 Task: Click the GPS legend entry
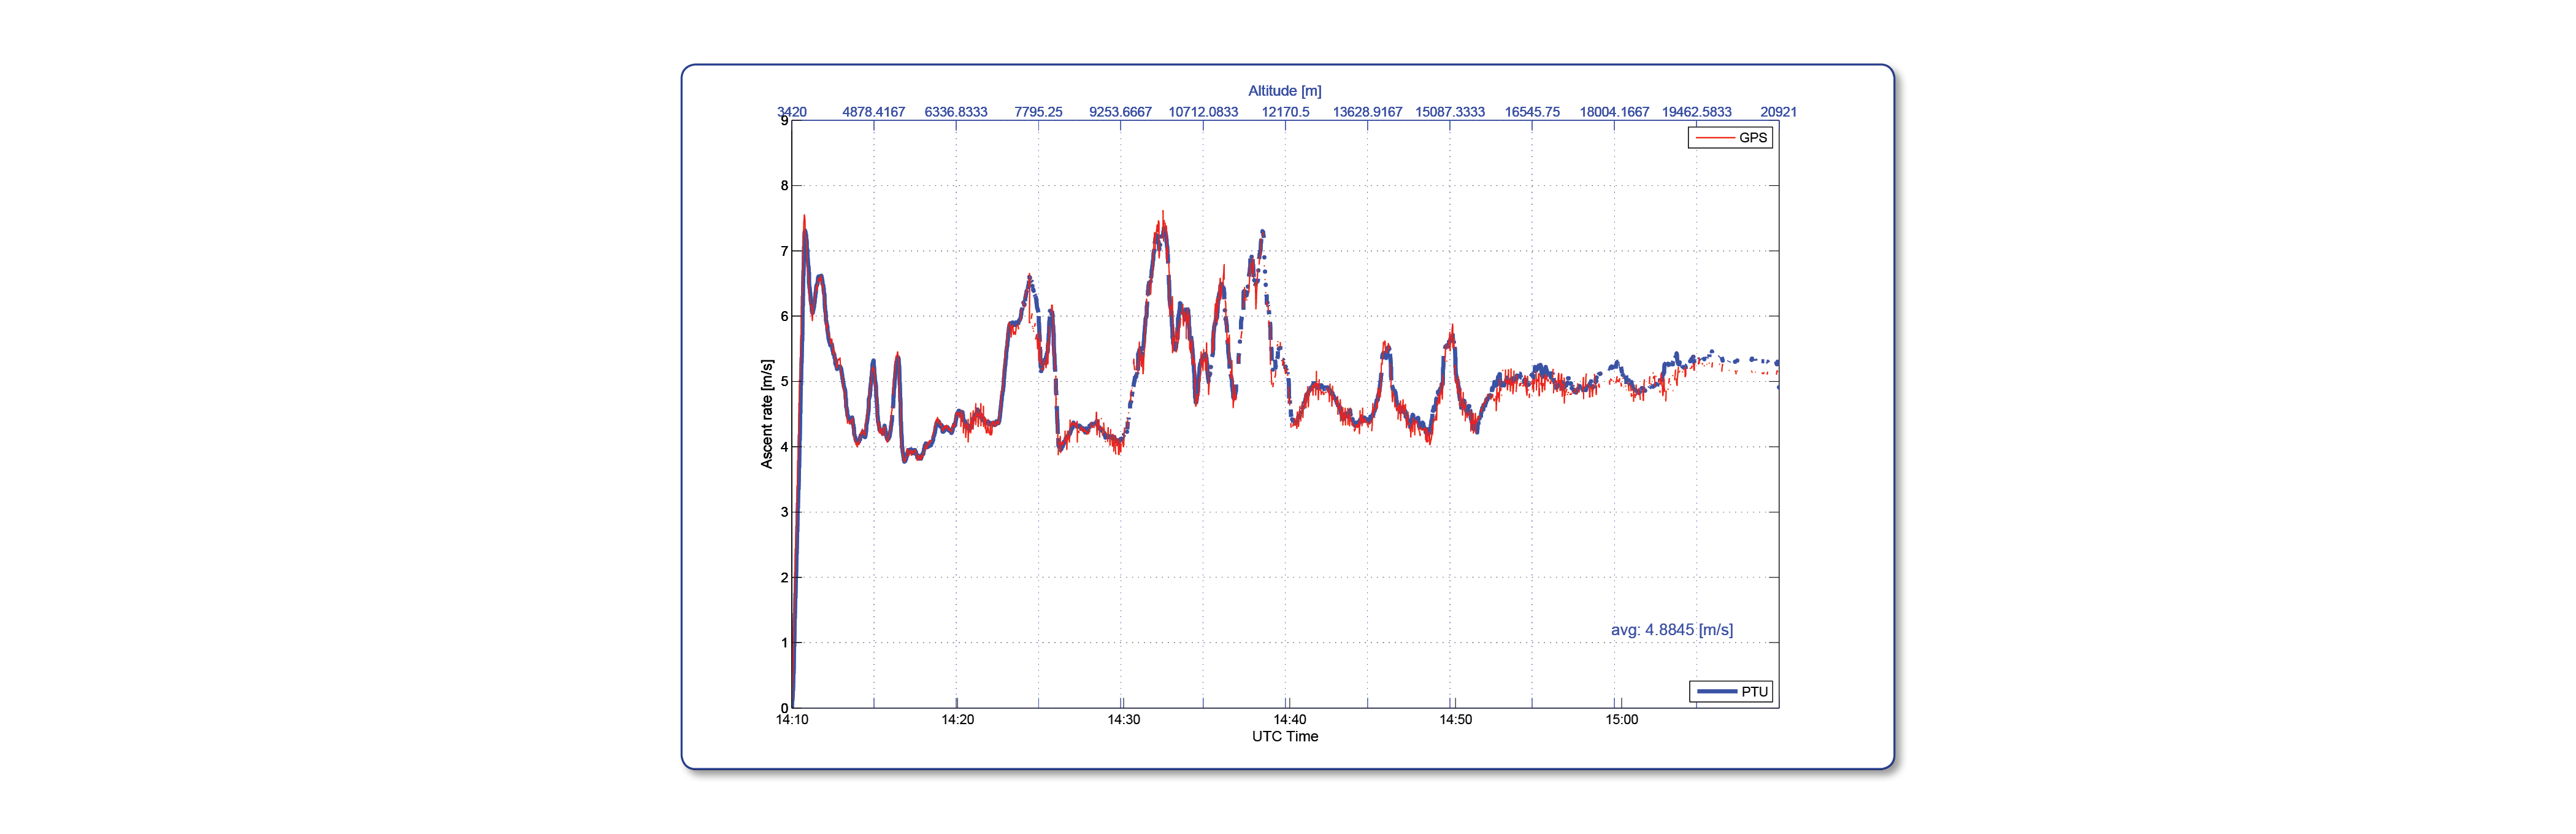coord(1730,138)
